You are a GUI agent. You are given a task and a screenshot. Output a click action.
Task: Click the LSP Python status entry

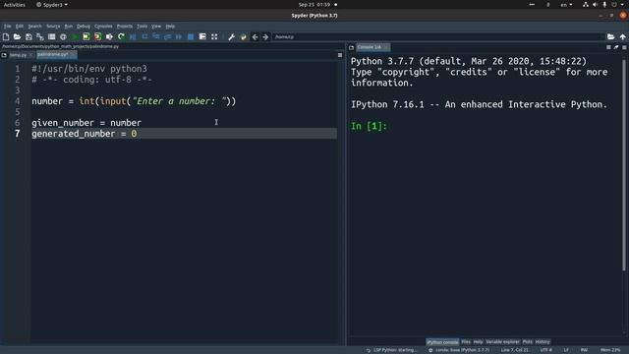pos(392,350)
